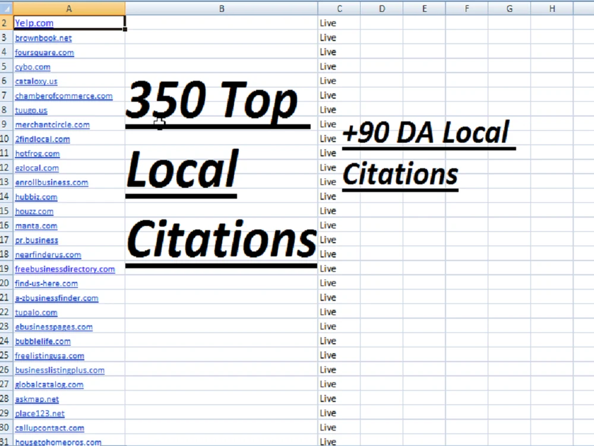Viewport: 594px width, 446px height.
Task: Open hotfrog.com link
Action: click(37, 153)
